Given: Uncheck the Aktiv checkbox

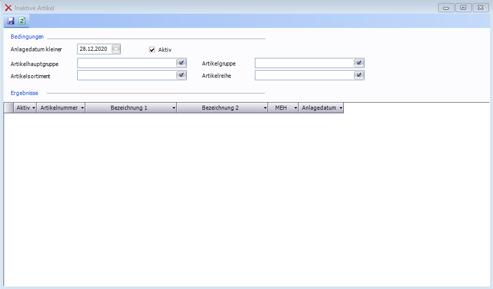Looking at the screenshot, I should (x=152, y=50).
